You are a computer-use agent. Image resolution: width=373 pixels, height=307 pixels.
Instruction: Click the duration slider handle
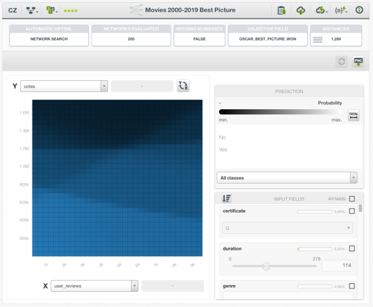266,266
